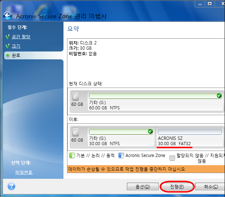Click green checkmark beside 공간 할당
The width and height of the screenshot is (225, 197).
tap(7, 37)
